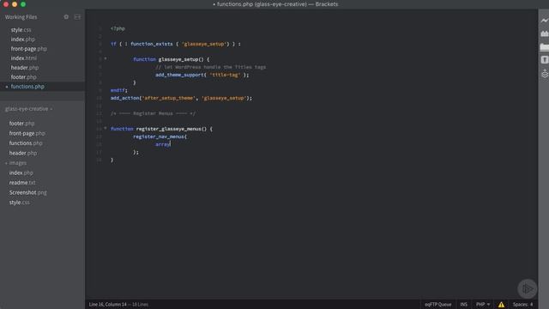Click the function_exists condition line
The image size is (549, 309).
tap(175, 44)
